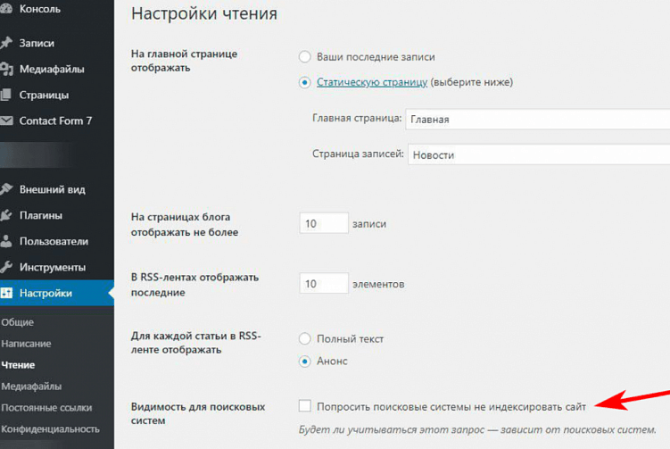This screenshot has width=670, height=449.
Task: Select Ваши последние записи radio button
Action: [304, 57]
